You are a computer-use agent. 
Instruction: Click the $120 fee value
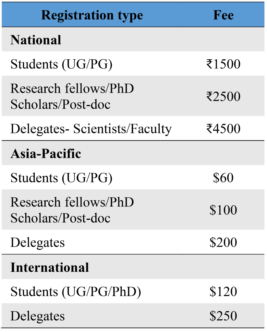223,291
